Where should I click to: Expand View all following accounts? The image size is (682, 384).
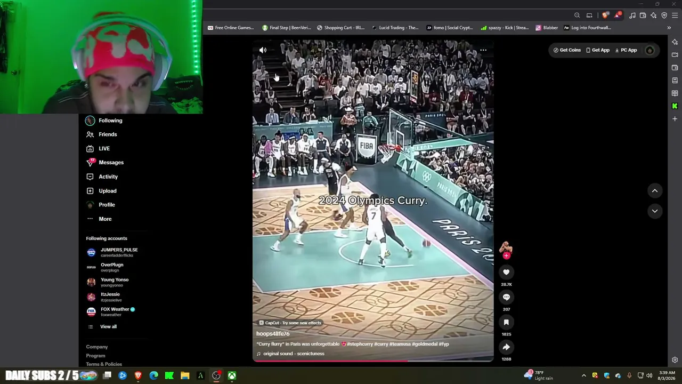(102, 327)
